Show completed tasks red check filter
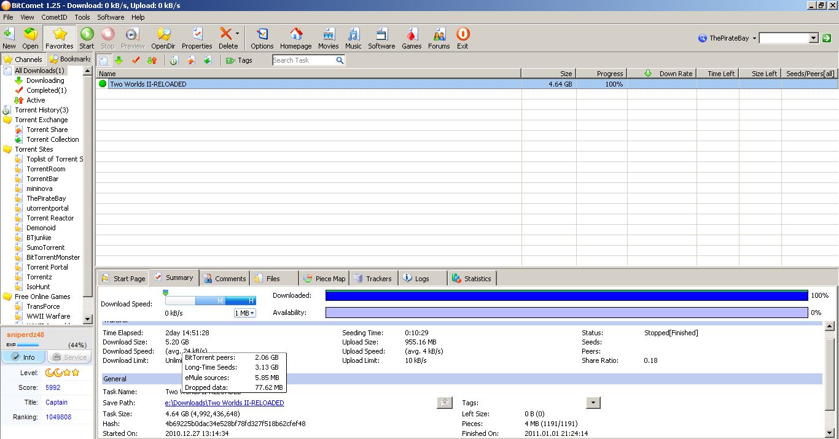This screenshot has height=439, width=839. click(136, 60)
